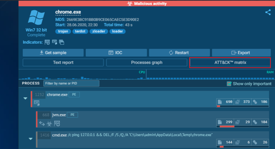Viewport: 275px width, 149px height.
Task: Click the PROCESS header label
Action: (31, 83)
